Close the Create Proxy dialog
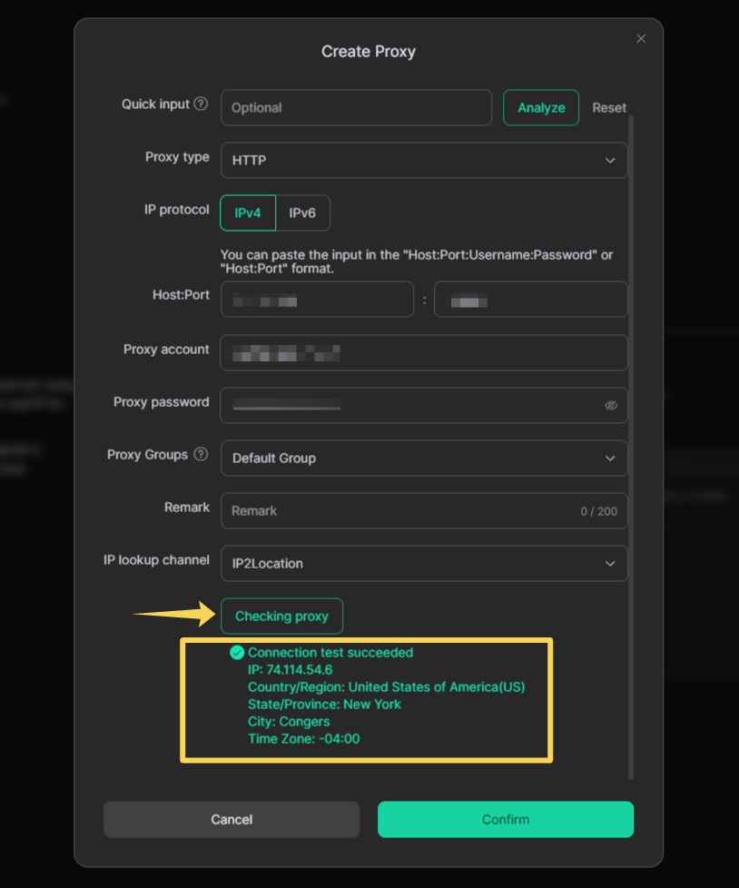 pos(641,39)
